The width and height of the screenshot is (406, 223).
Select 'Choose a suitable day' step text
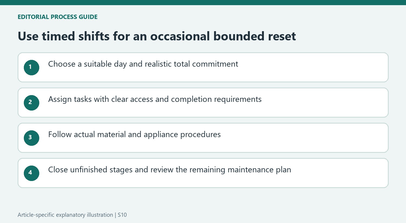87,64
